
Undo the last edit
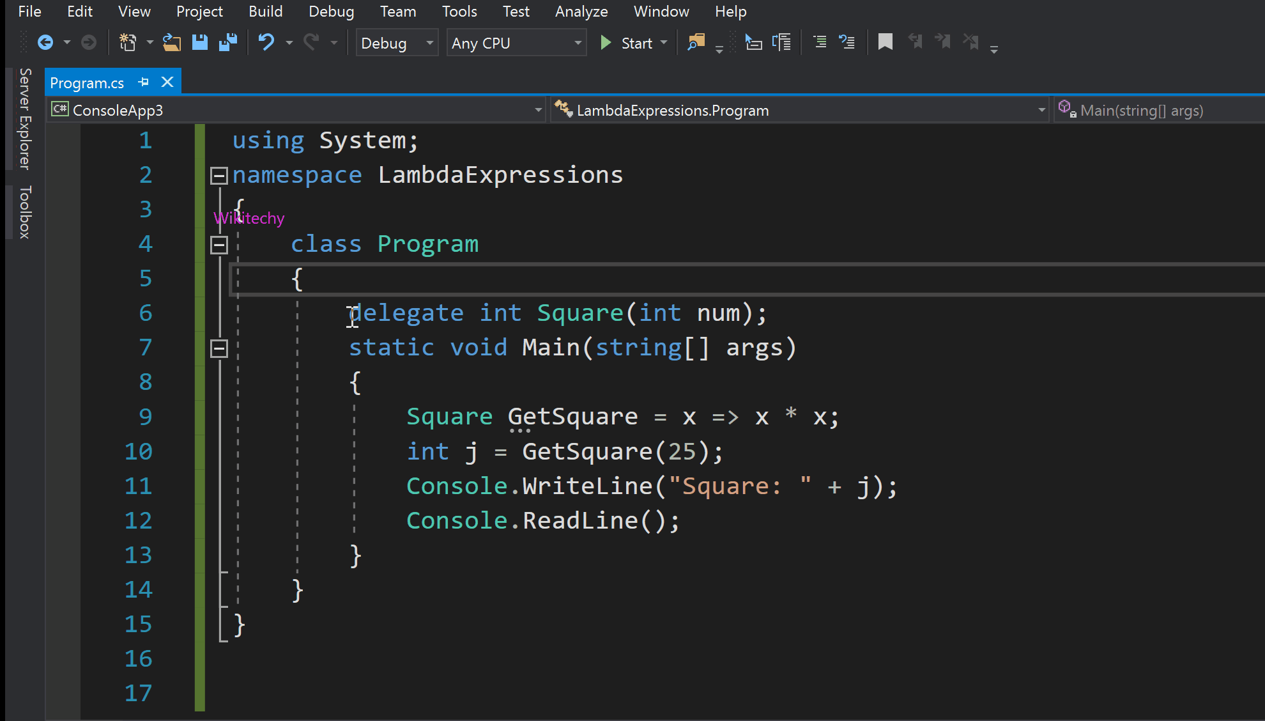click(x=266, y=42)
